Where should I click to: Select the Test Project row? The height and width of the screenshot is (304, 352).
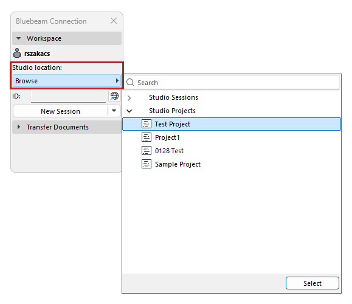point(232,124)
